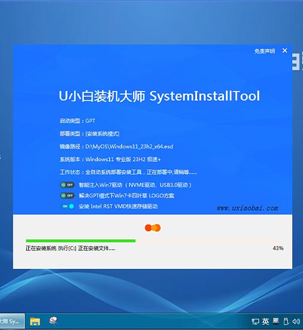Switch the 英 input method indicator
Image resolution: width=303 pixels, height=330 pixels.
pyautogui.click(x=265, y=322)
